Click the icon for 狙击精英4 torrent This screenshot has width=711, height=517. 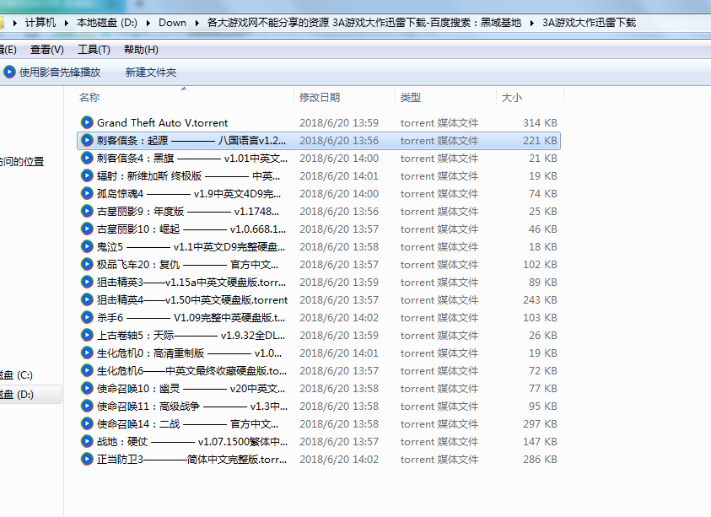87,299
